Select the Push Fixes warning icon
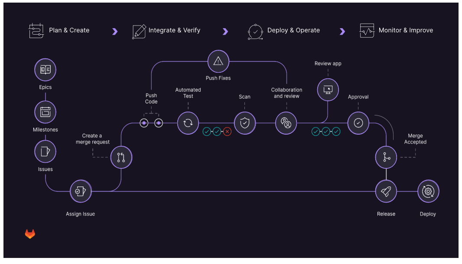 click(x=218, y=61)
